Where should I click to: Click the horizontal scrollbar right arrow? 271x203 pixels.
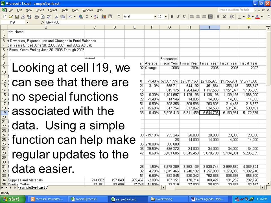(263, 187)
